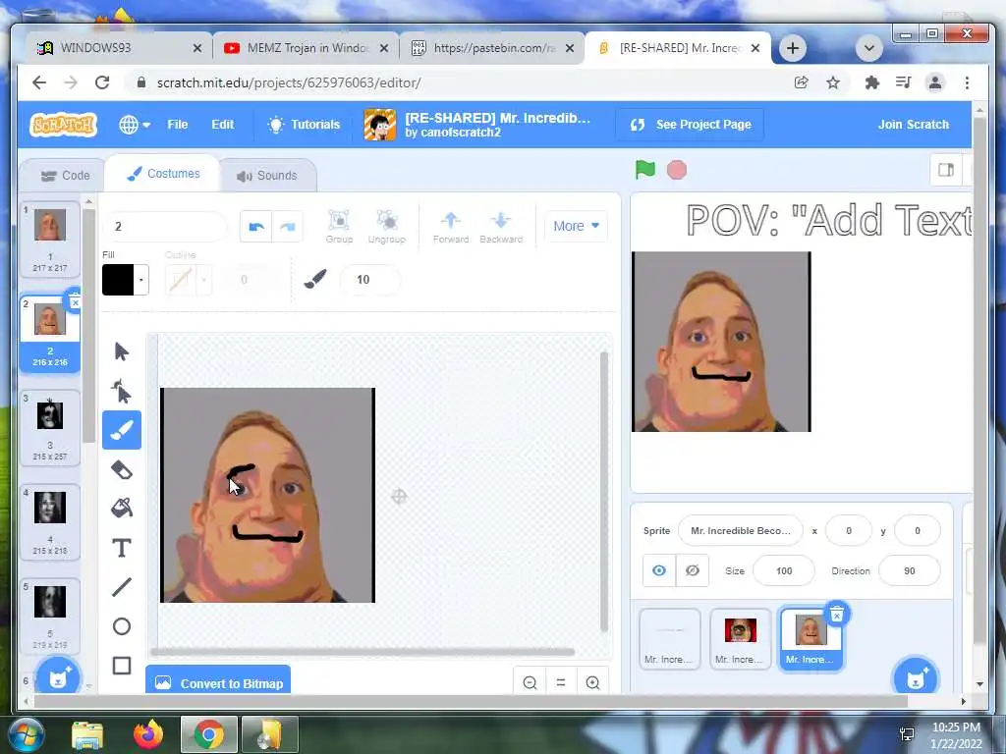Open a new Chrome tab
1006x754 pixels.
coord(793,48)
